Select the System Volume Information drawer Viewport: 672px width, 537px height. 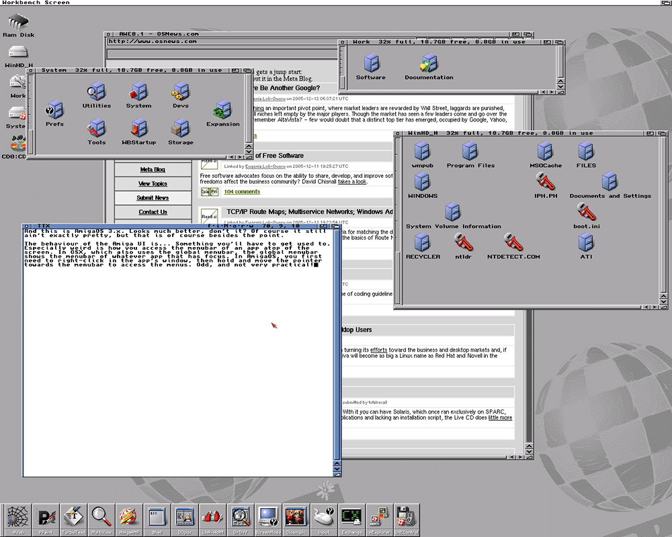coord(453,216)
